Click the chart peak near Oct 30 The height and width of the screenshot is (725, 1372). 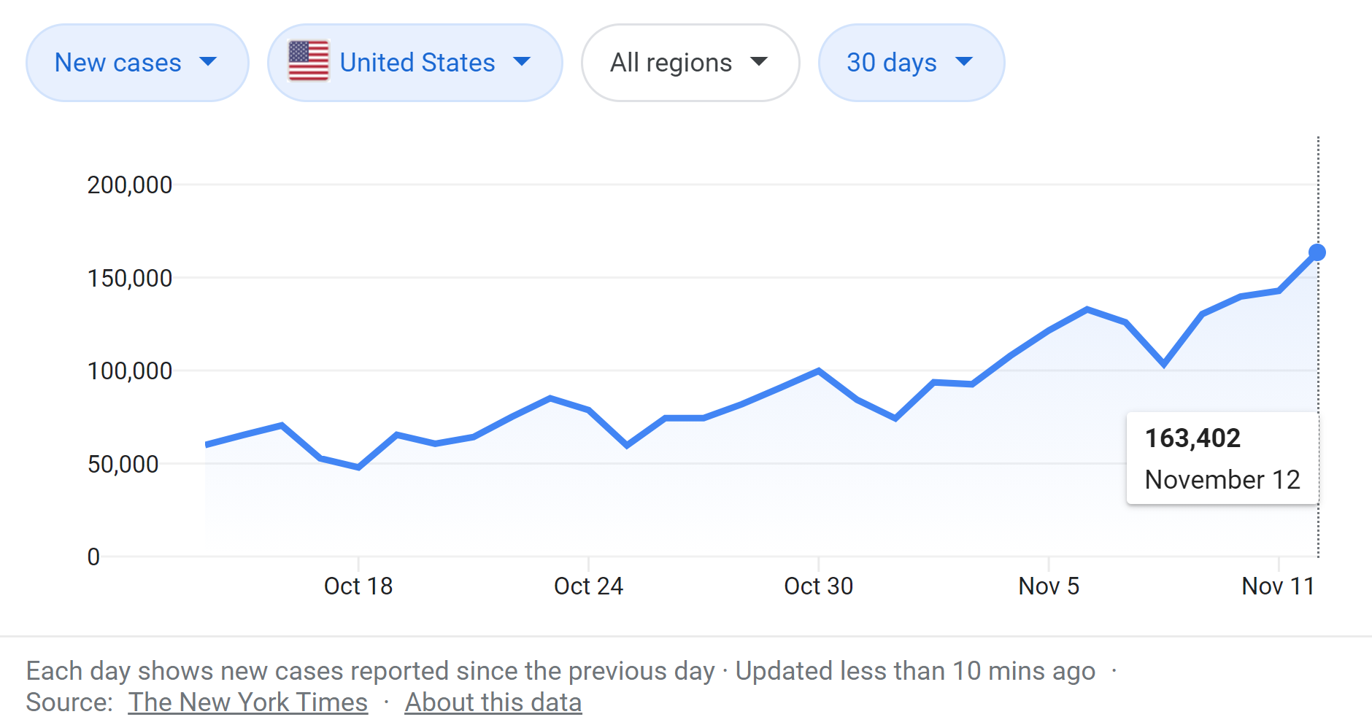pos(818,371)
